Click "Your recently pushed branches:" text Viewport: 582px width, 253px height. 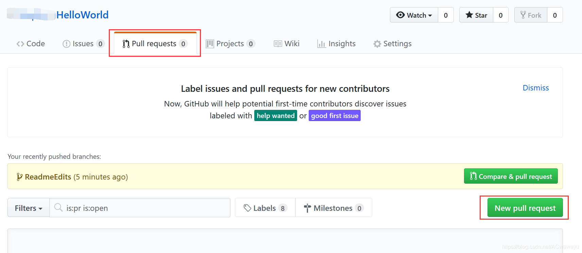point(54,156)
